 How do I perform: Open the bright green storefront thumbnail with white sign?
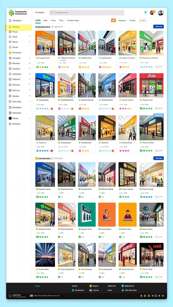coord(151,43)
